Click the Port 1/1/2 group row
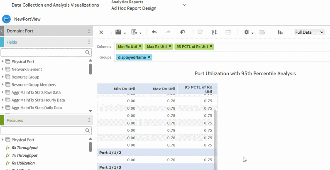330x170 pixels. 156,152
